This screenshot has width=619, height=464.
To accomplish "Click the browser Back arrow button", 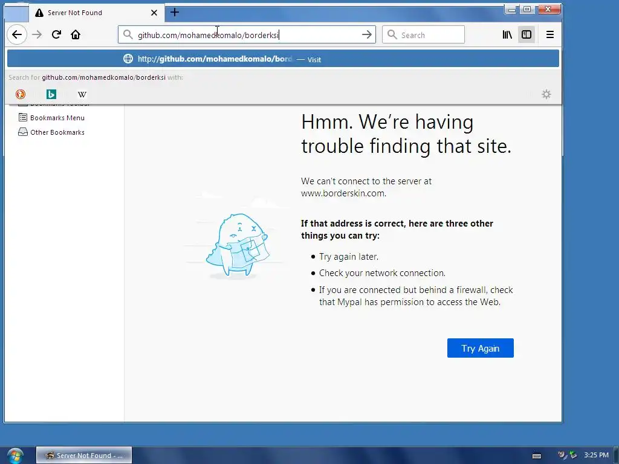I will point(17,34).
